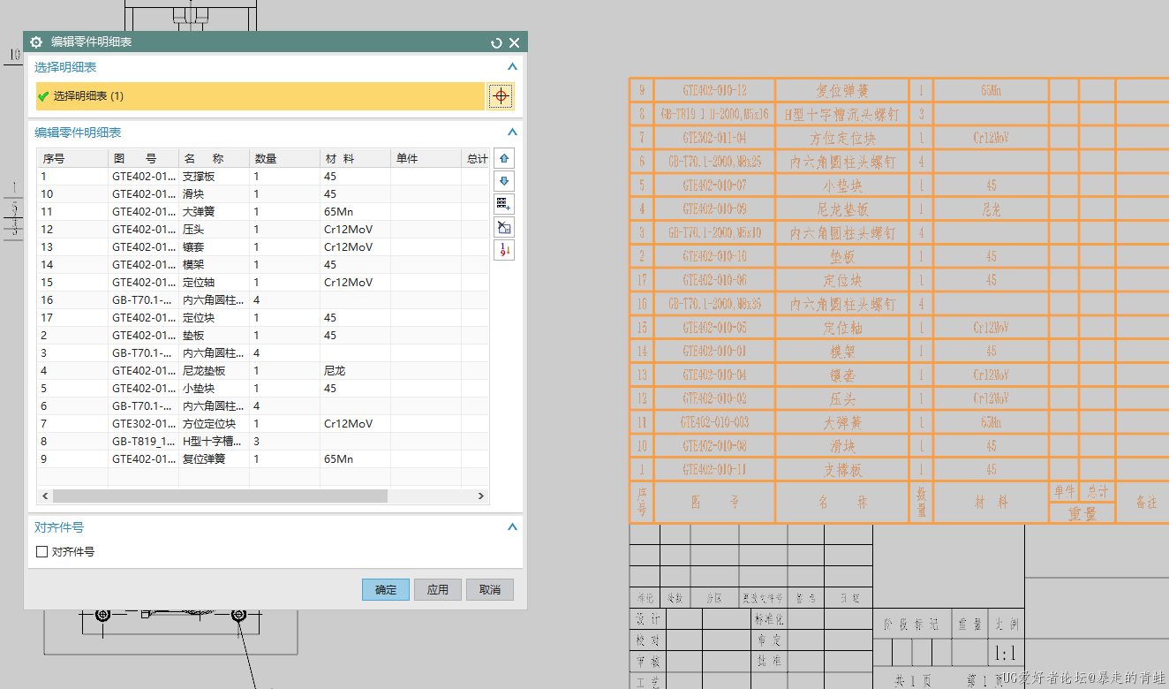Click the reset icon in the dialog title bar
The width and height of the screenshot is (1169, 689).
coord(496,42)
